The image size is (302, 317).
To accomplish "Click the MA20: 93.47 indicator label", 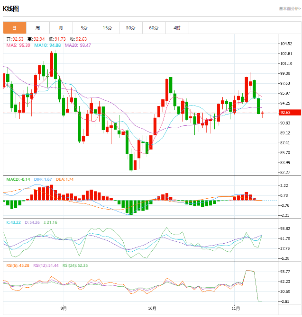I will 78,45.
